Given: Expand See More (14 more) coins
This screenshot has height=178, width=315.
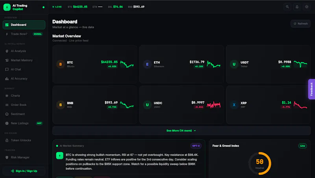Looking at the screenshot, I should point(182,131).
